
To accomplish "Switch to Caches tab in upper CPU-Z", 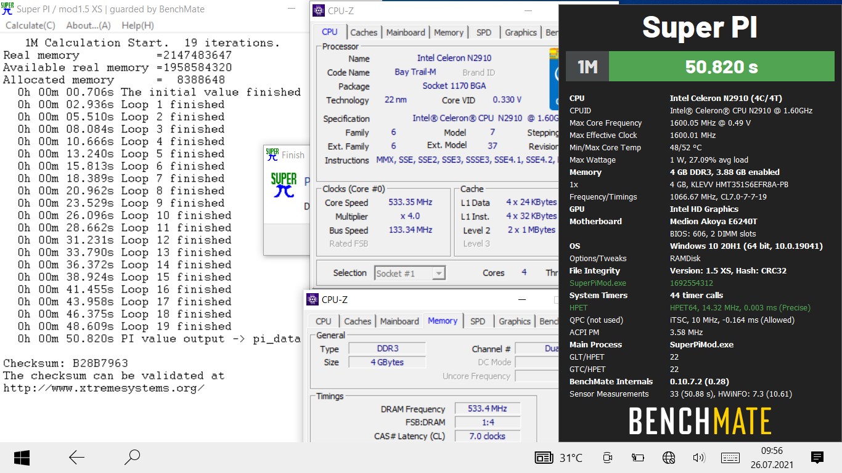I will point(364,33).
